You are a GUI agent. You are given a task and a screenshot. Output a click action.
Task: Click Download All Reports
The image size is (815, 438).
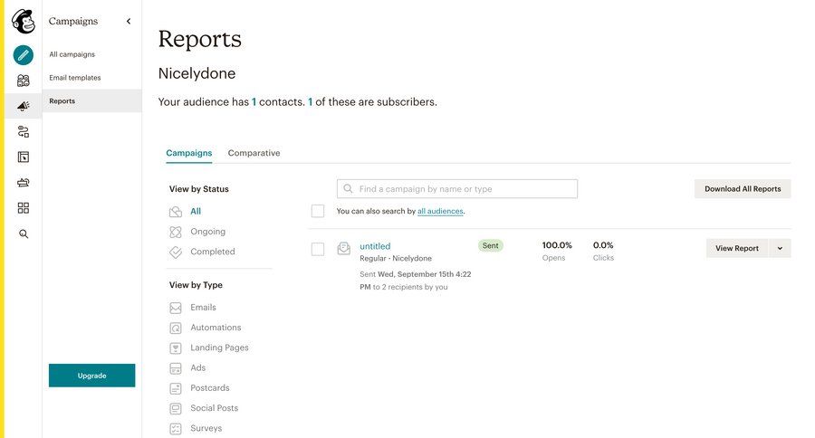[x=743, y=189]
